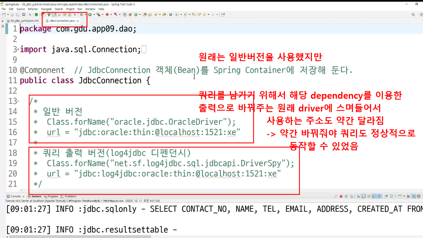Open the New Console View dropdown

(404, 196)
